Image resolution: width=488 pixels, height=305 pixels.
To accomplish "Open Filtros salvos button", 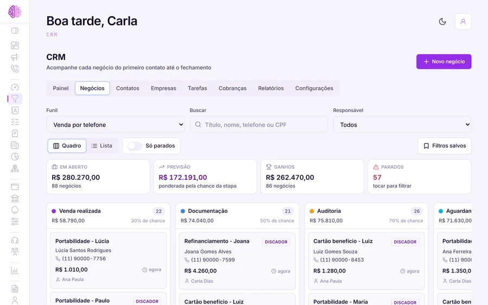I will click(445, 146).
